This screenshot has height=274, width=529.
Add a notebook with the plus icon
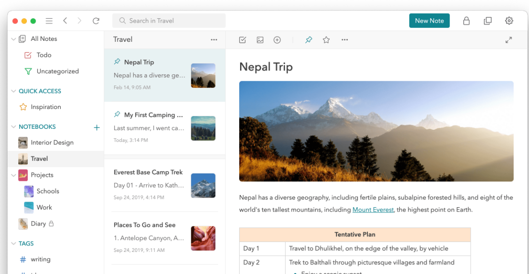point(97,127)
